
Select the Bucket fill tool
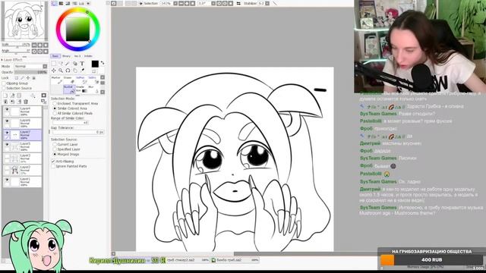tap(68, 89)
